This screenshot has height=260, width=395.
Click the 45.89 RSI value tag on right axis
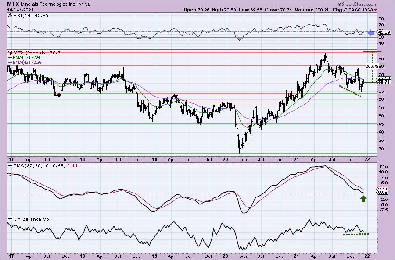point(384,32)
